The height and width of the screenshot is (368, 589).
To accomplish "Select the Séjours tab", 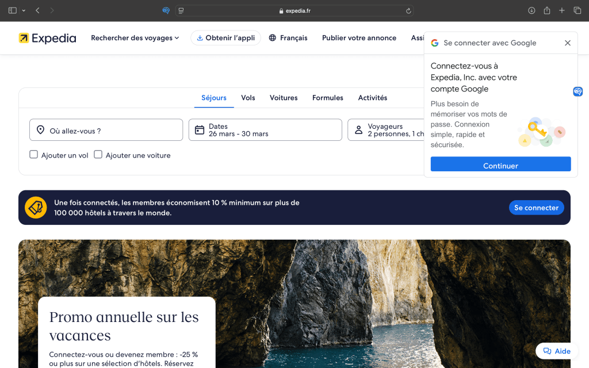I will tap(214, 98).
